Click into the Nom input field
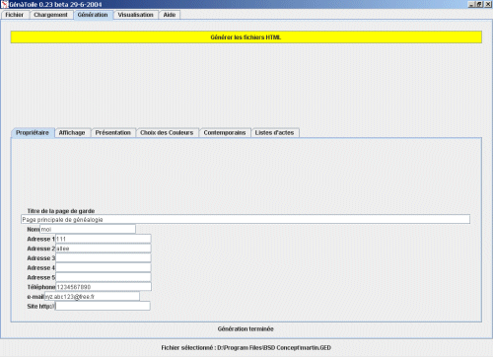The height and width of the screenshot is (357, 493). (88, 229)
